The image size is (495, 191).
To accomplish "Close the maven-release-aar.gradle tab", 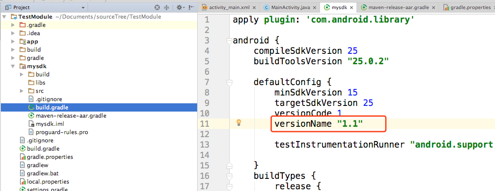I will (433, 7).
